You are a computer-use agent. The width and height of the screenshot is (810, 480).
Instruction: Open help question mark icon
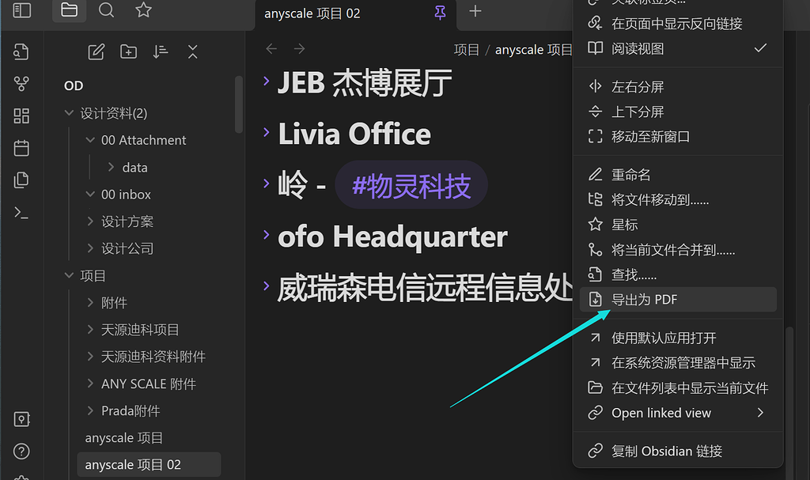click(x=21, y=451)
